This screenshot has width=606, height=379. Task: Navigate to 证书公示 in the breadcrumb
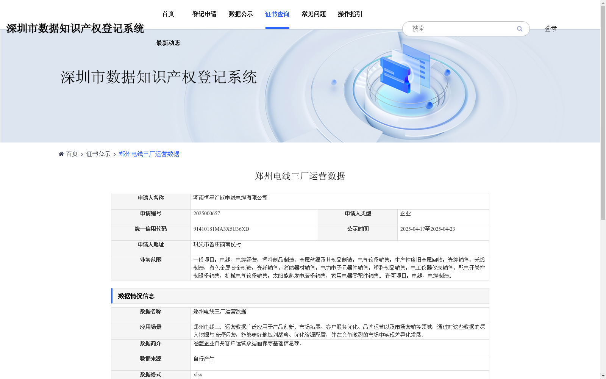(x=98, y=154)
